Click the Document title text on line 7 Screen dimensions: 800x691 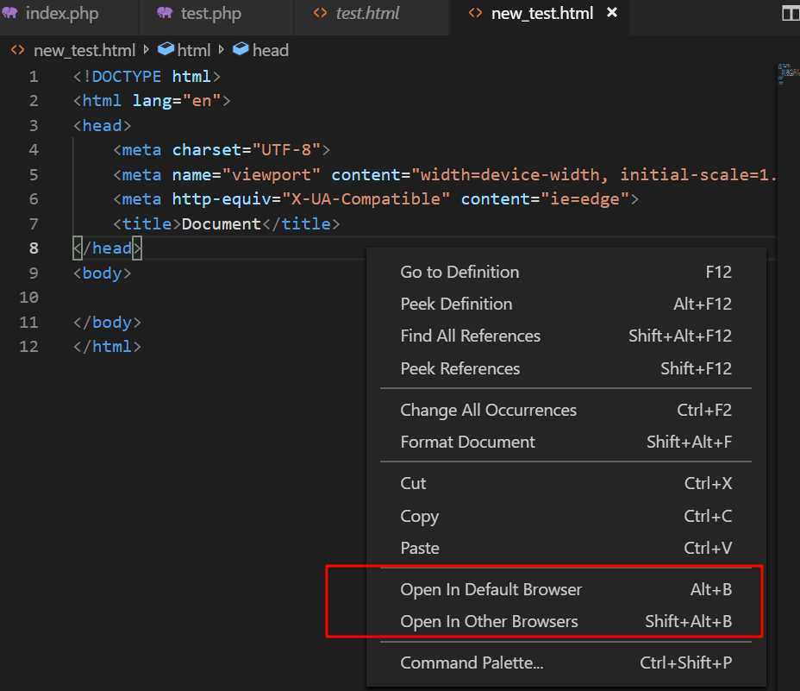point(222,223)
